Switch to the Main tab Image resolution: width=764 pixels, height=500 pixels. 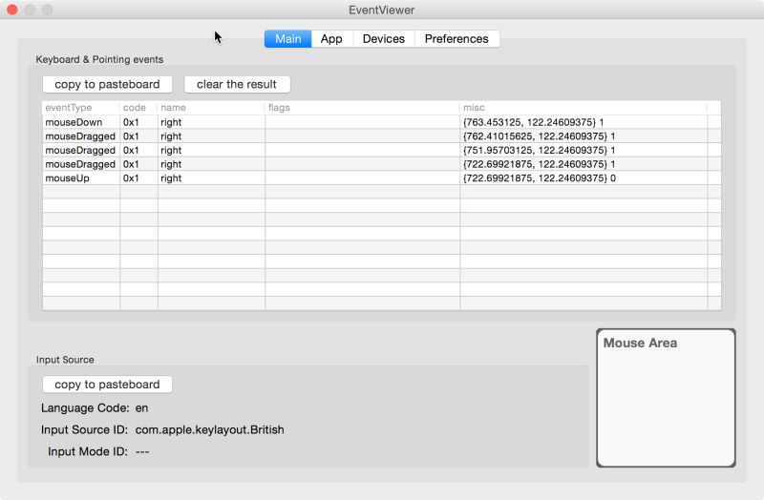coord(288,39)
